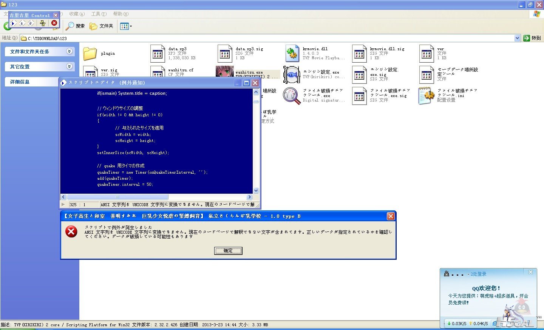544x330 pixels.
Task: Close the QQ welcome popup
Action: tap(530, 272)
